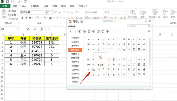Select the 标点符号 category
The width and height of the screenshot is (177, 101).
point(75,42)
